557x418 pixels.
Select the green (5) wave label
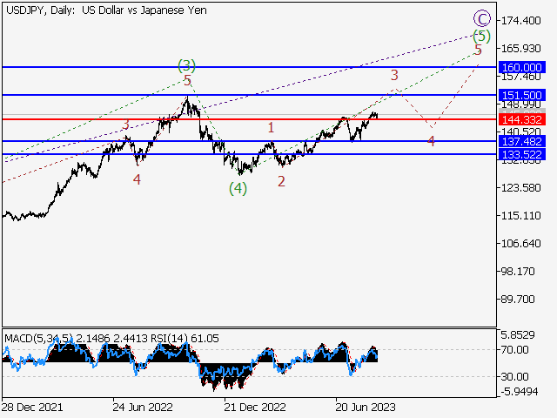tap(481, 37)
